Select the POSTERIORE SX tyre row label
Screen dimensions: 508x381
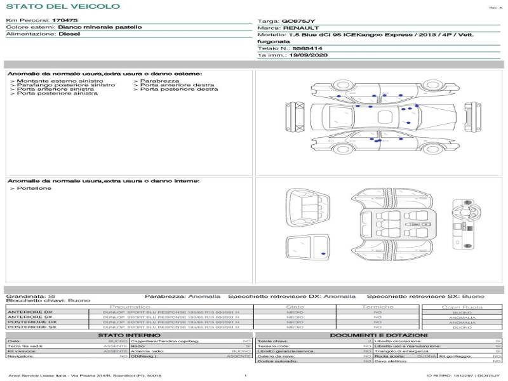(x=32, y=327)
